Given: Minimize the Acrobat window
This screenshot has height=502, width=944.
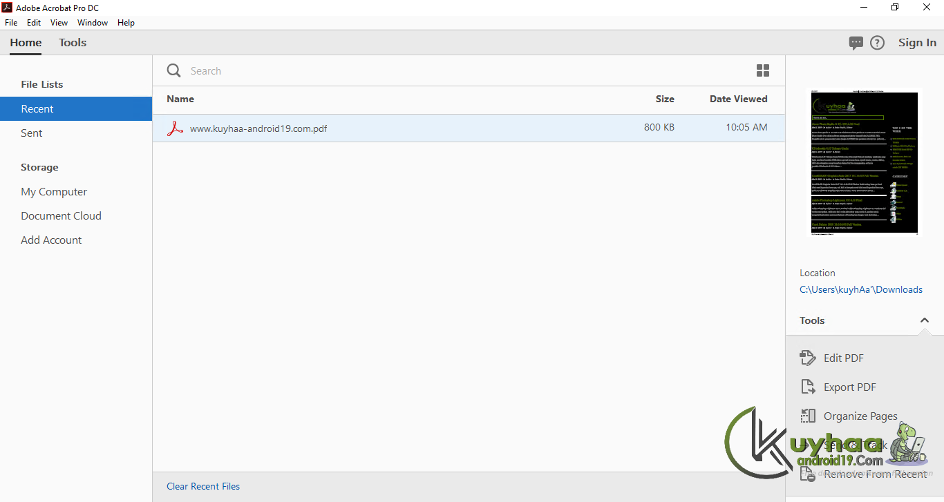Looking at the screenshot, I should pyautogui.click(x=864, y=7).
